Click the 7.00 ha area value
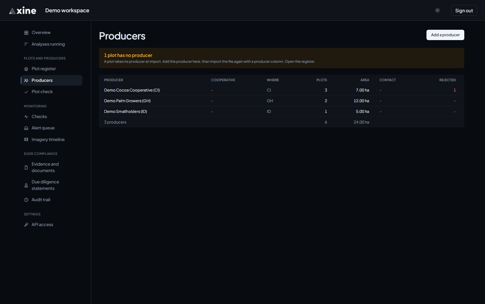Screen dimensions: 485x304 tap(362, 90)
